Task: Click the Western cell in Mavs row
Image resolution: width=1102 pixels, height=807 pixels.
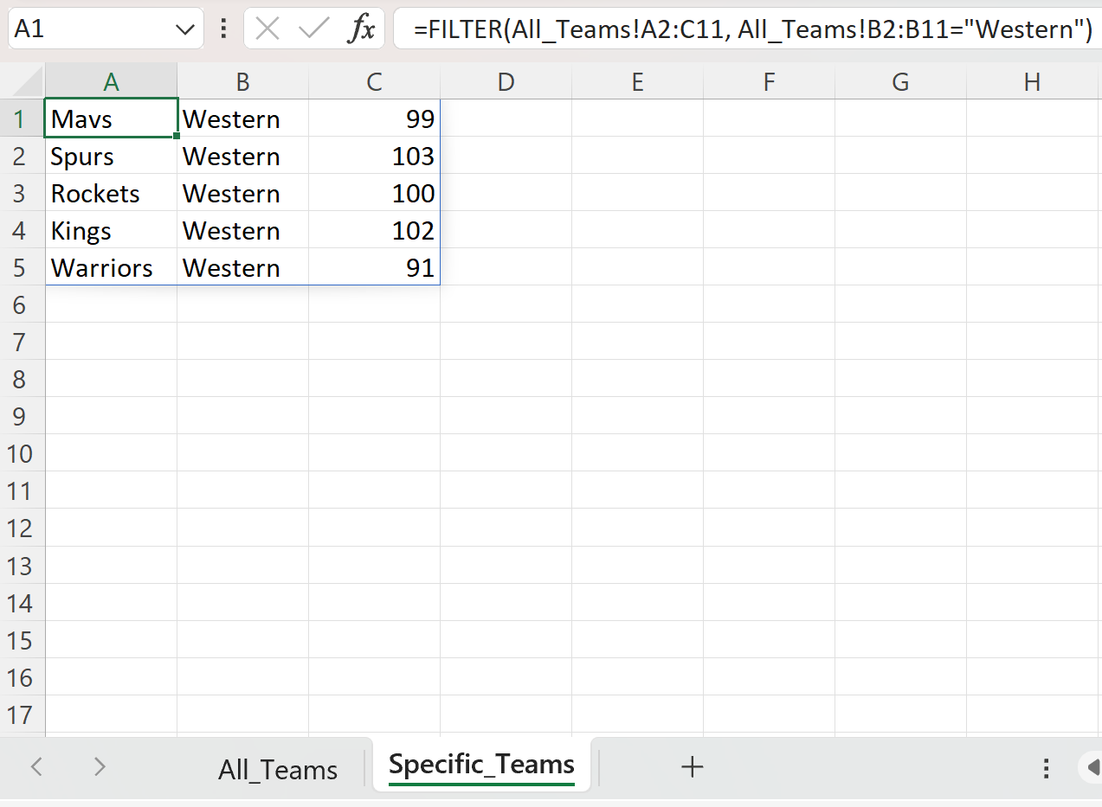Action: (x=242, y=118)
